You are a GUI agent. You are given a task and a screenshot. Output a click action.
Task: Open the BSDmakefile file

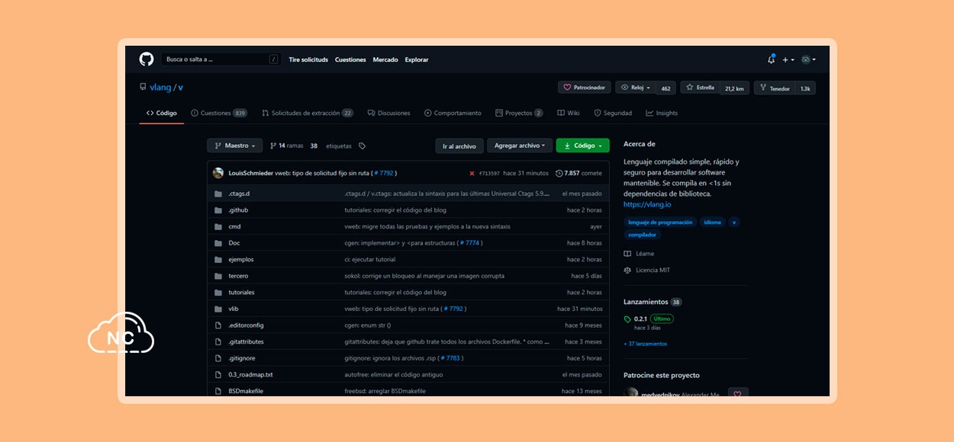click(245, 391)
